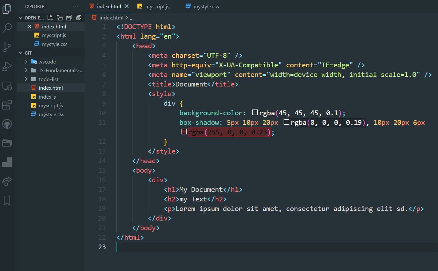Click the div selector on line 9
The height and width of the screenshot is (271, 438).
pyautogui.click(x=169, y=103)
